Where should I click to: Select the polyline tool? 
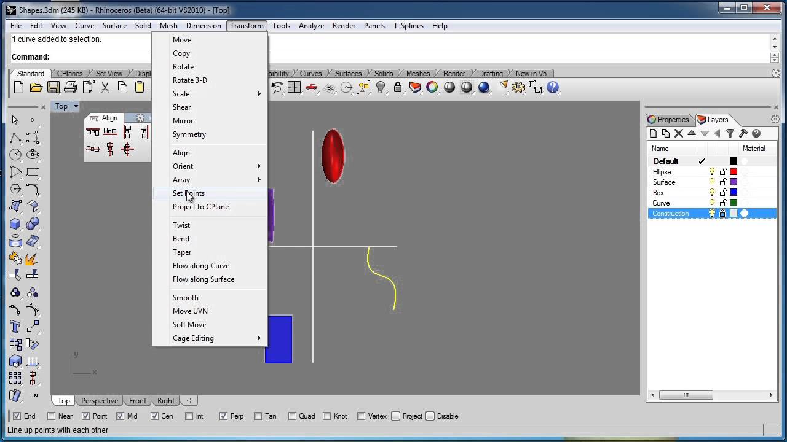tap(15, 137)
